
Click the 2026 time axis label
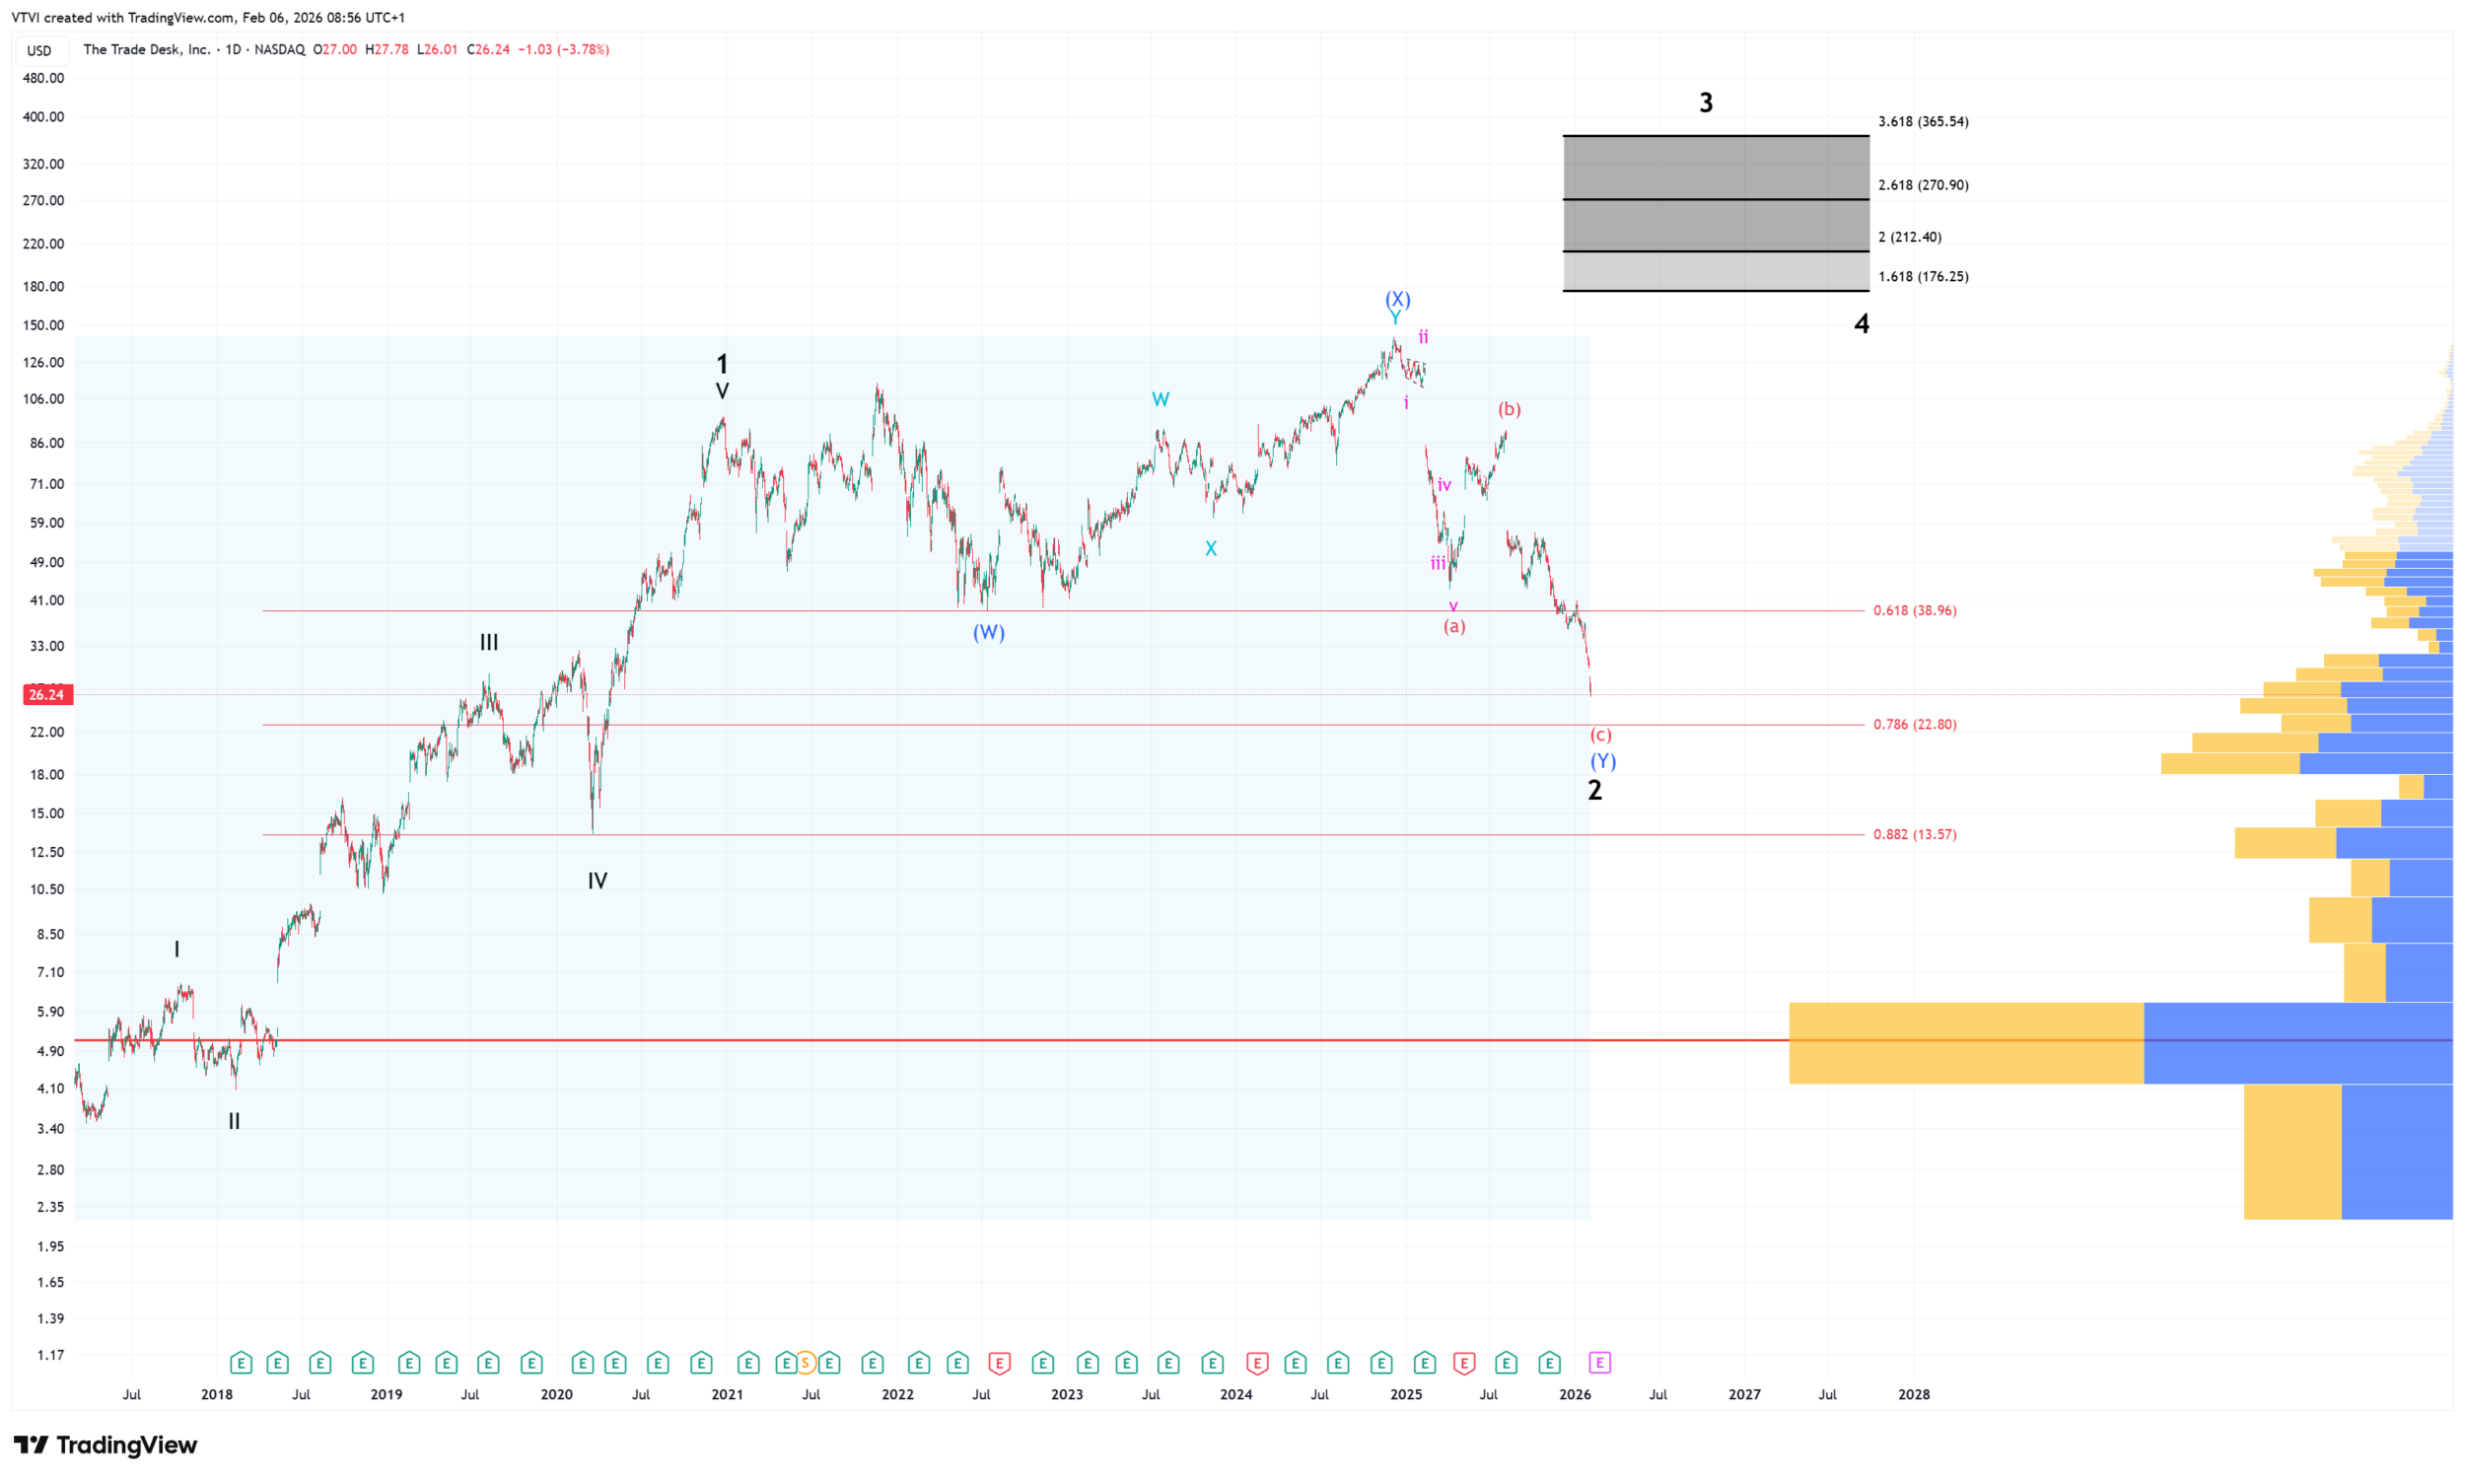[1575, 1394]
